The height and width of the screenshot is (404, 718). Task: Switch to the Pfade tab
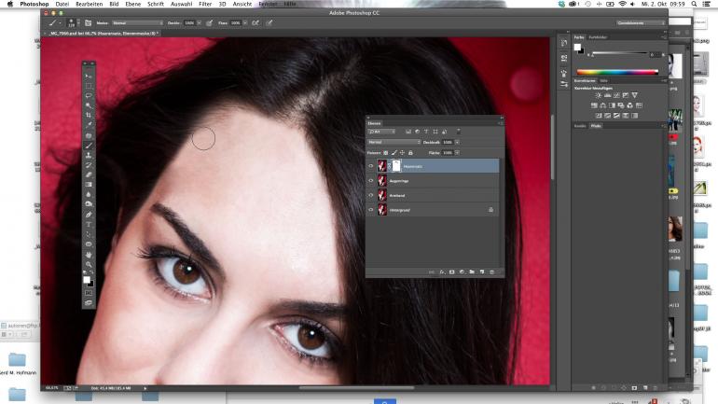click(596, 126)
